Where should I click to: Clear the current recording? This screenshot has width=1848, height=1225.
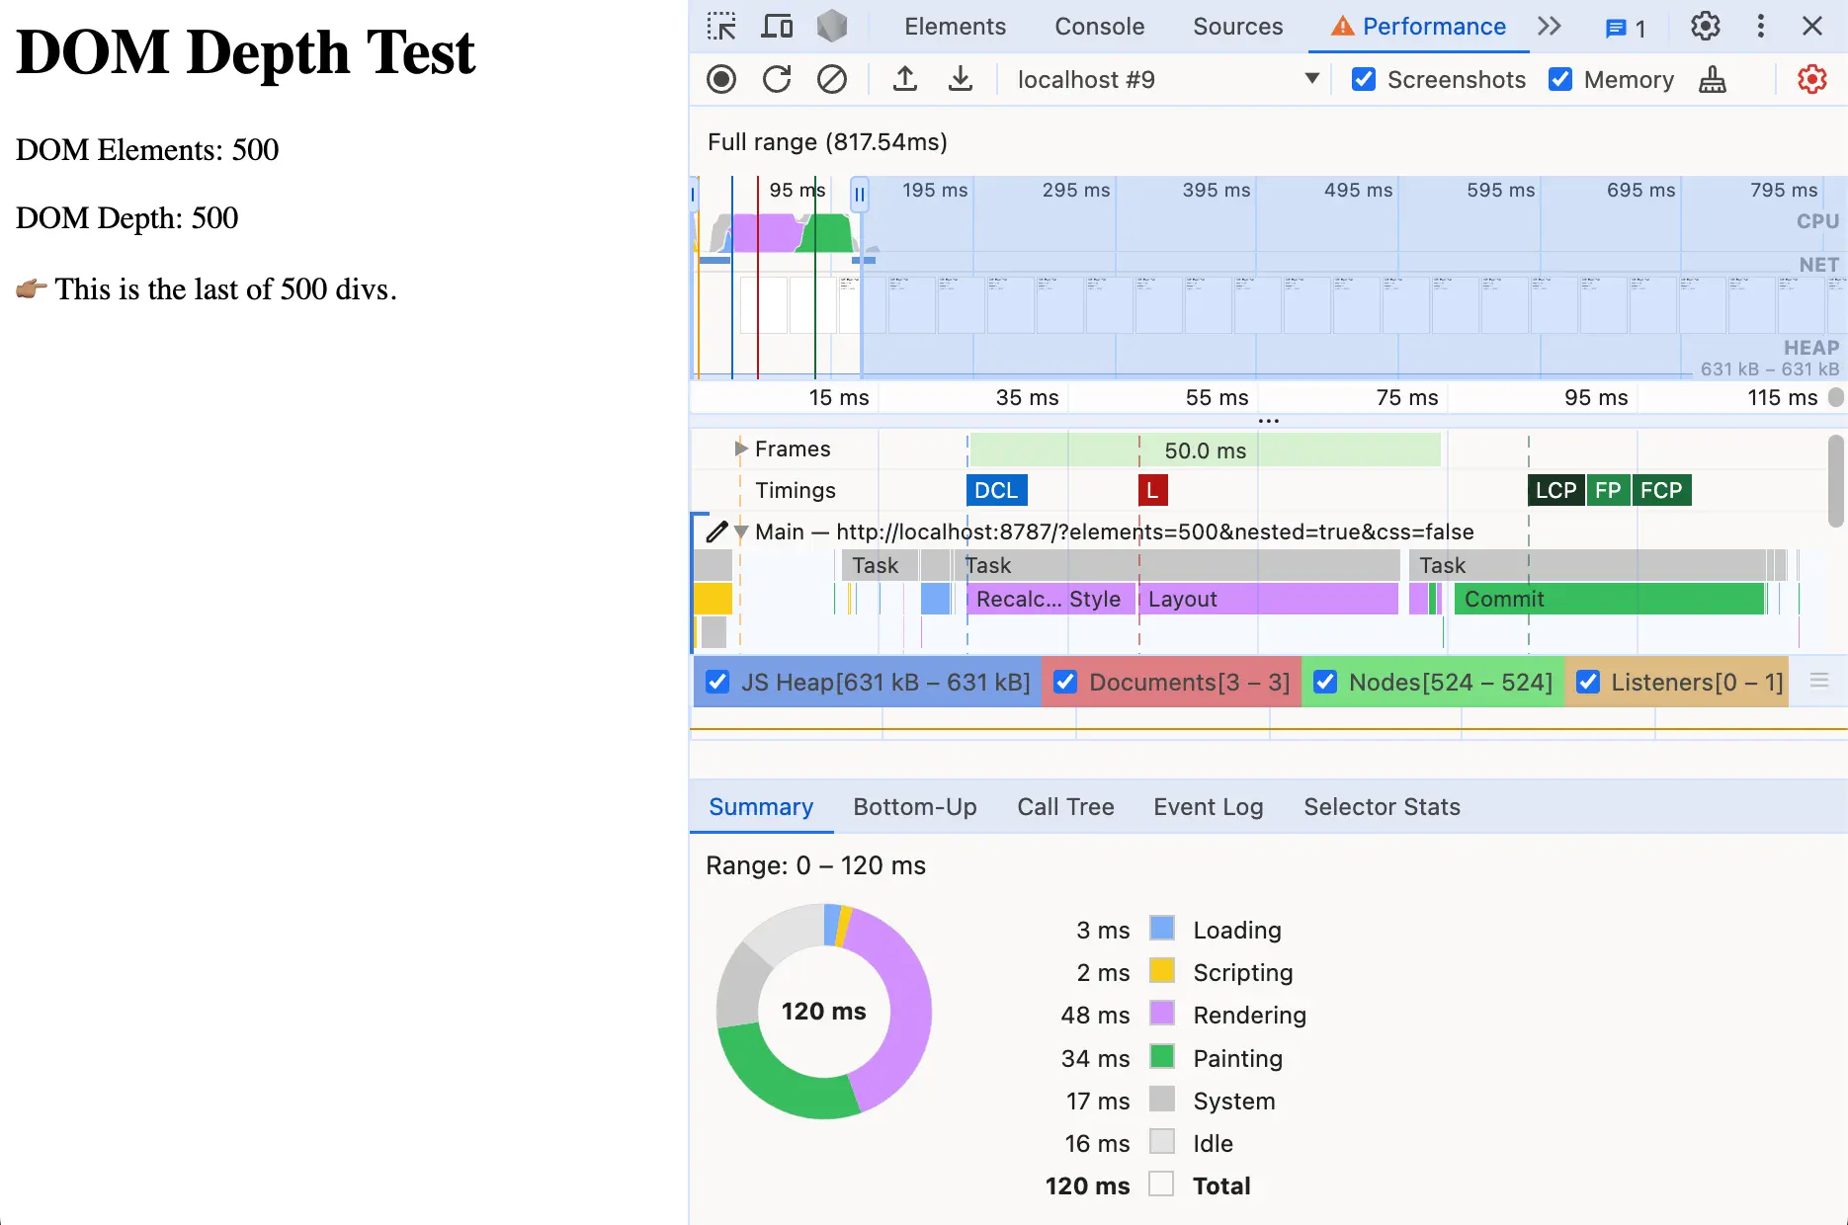832,79
